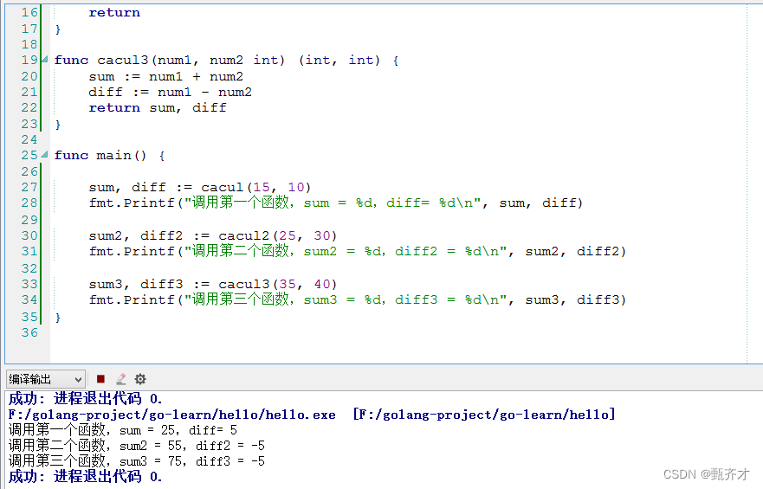Open build output settings gear

(x=140, y=379)
